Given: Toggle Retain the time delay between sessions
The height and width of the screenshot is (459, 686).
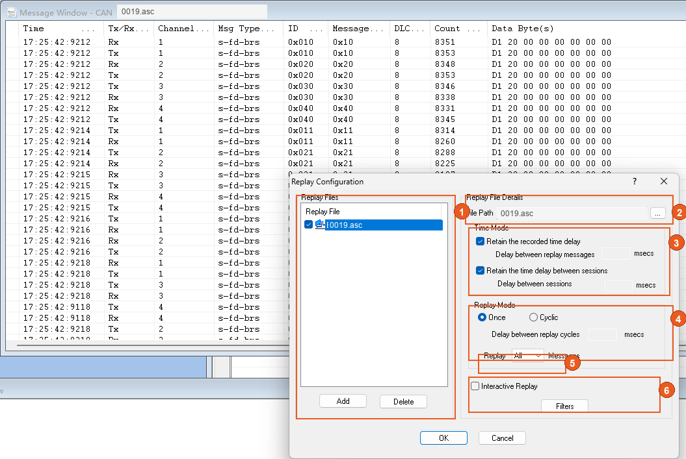Looking at the screenshot, I should point(480,270).
